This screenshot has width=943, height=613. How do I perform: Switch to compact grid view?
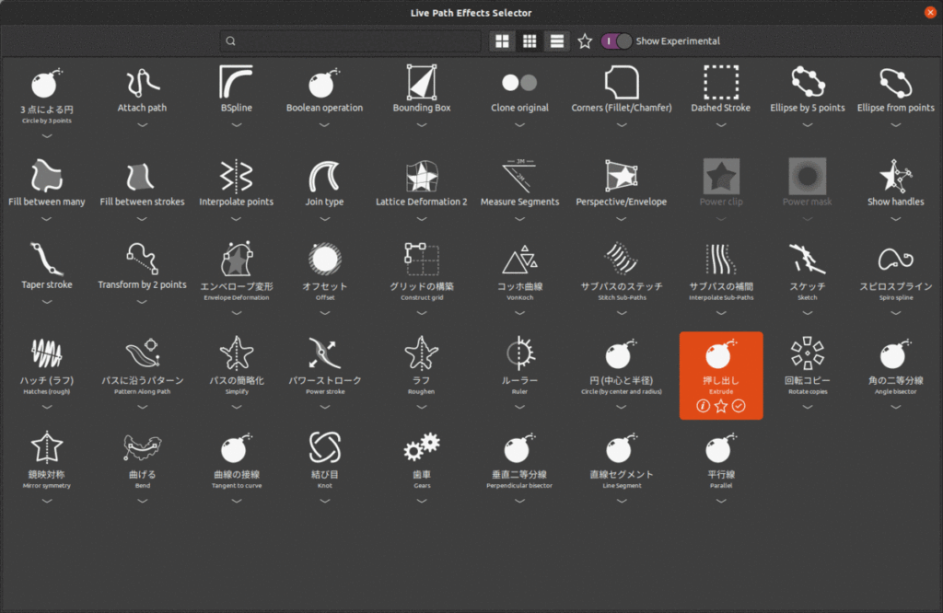(x=530, y=40)
